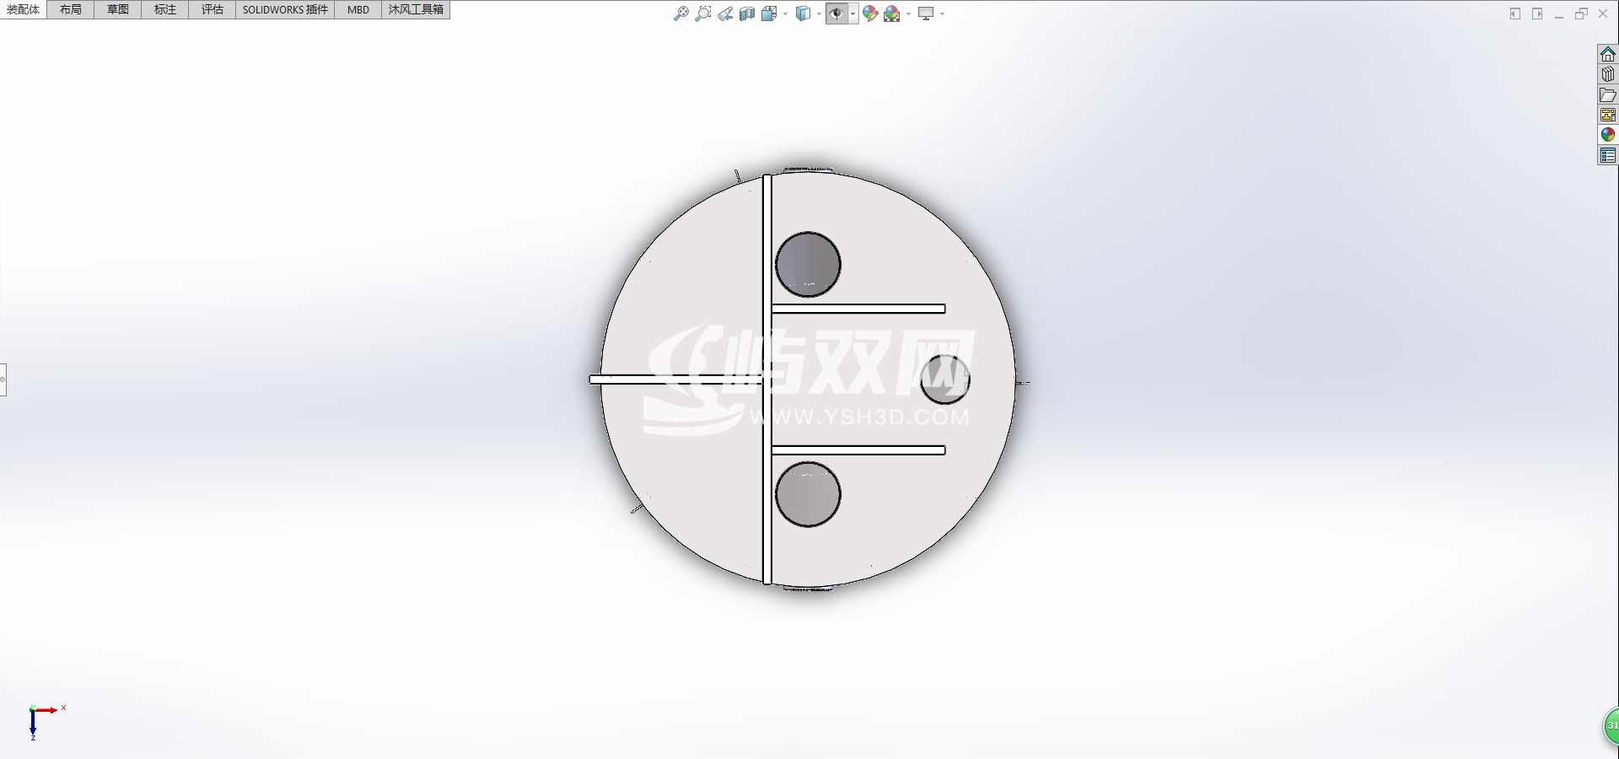Click the upper circular hole on the model
Image resolution: width=1619 pixels, height=759 pixels.
pyautogui.click(x=808, y=265)
